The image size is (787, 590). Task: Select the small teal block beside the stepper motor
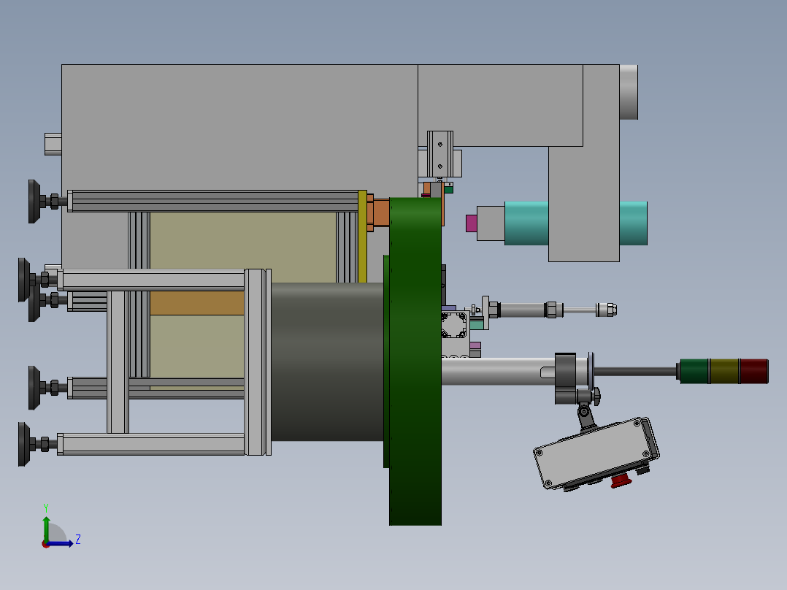point(477,325)
